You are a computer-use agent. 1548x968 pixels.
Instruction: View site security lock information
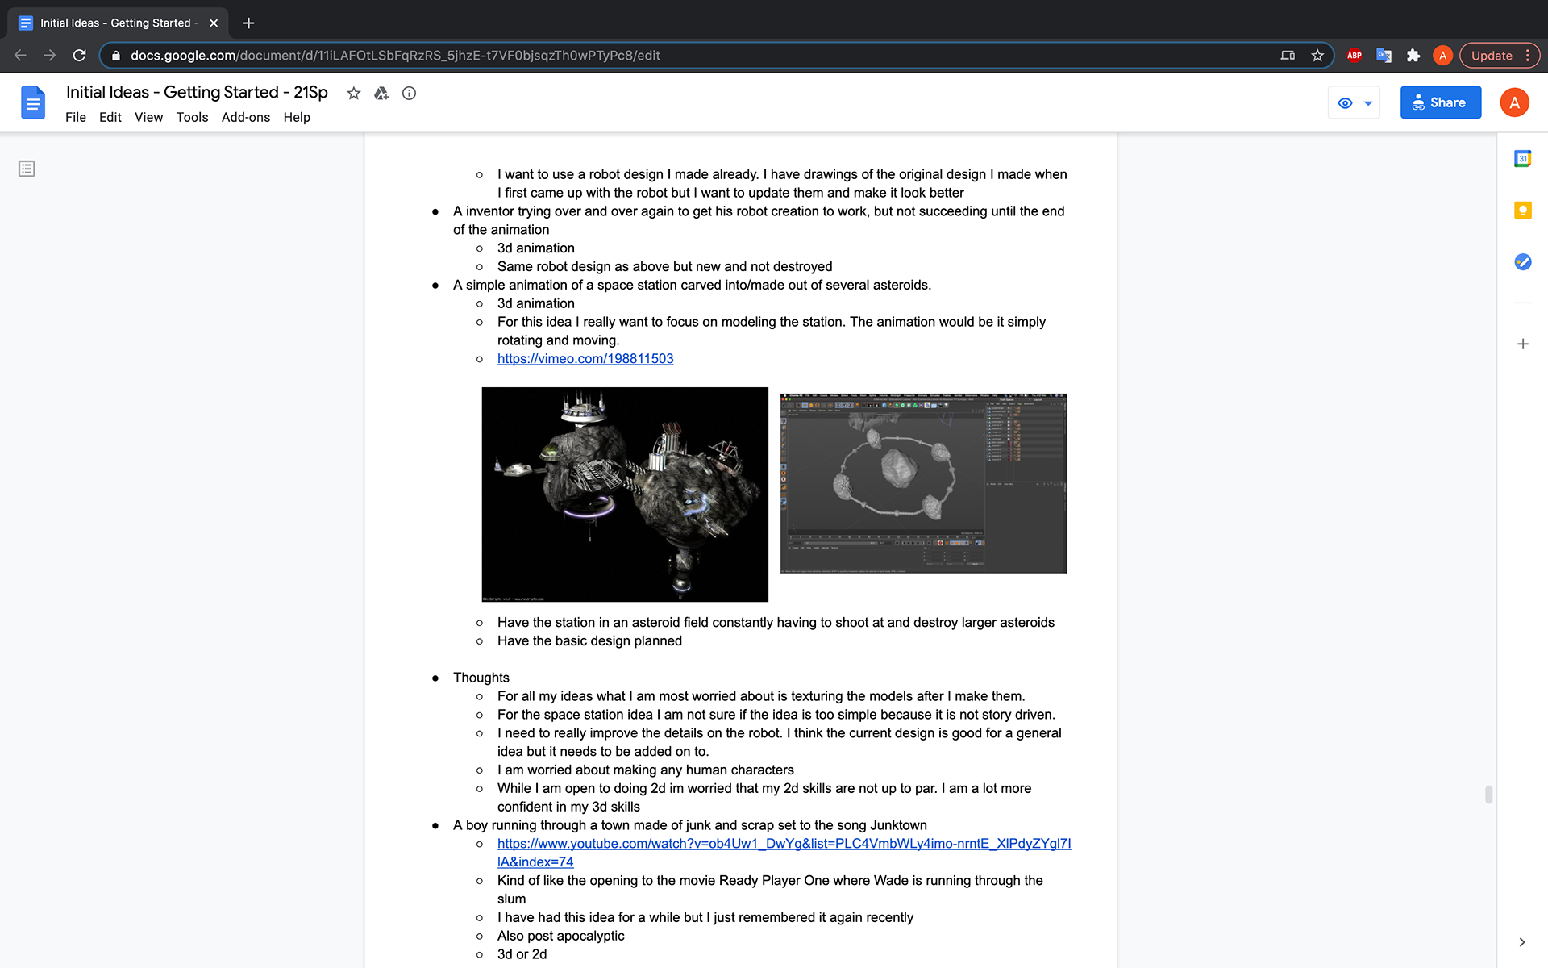116,56
